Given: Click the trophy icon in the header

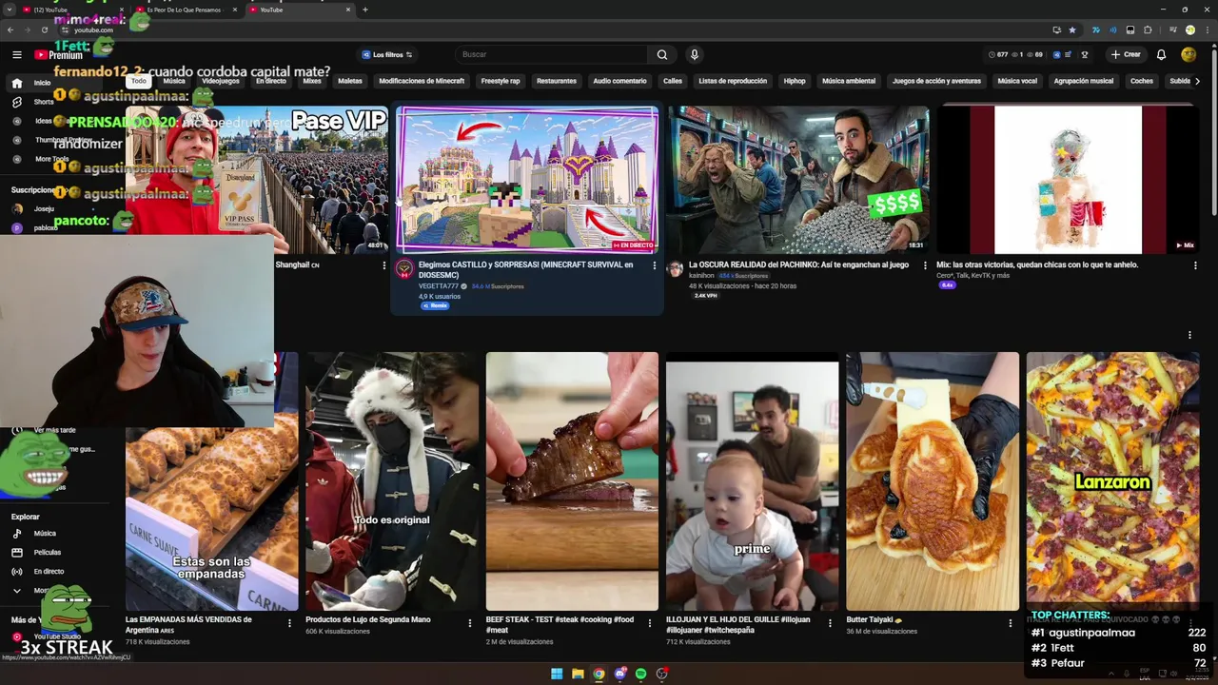Looking at the screenshot, I should pos(1085,54).
